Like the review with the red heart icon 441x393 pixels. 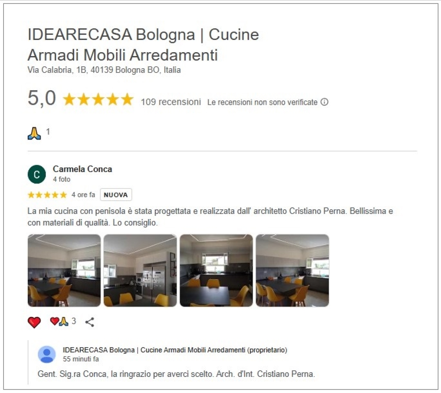[x=34, y=322]
